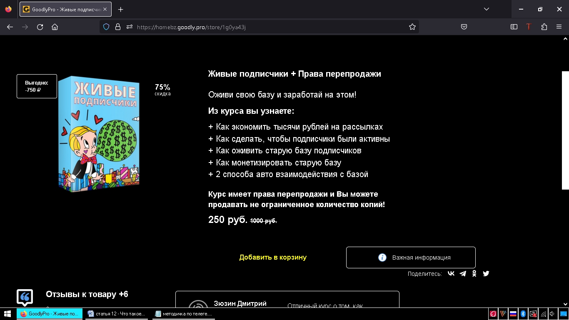This screenshot has height=320, width=569.
Task: Open site permissions icon in address bar
Action: tap(130, 27)
